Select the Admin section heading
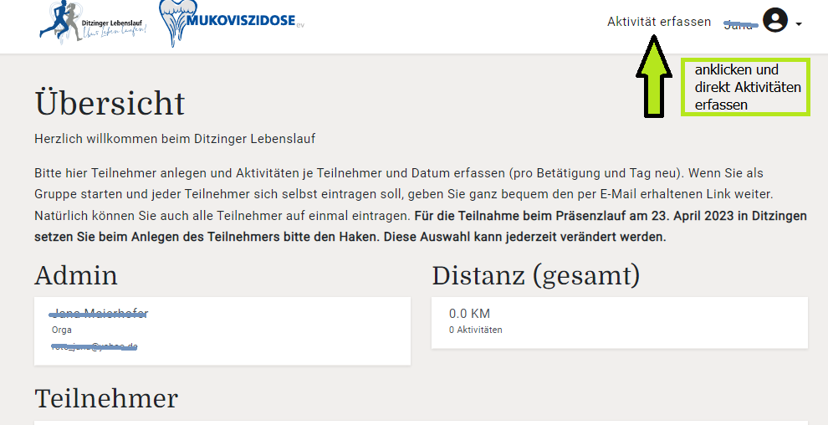This screenshot has width=828, height=425. coord(76,275)
